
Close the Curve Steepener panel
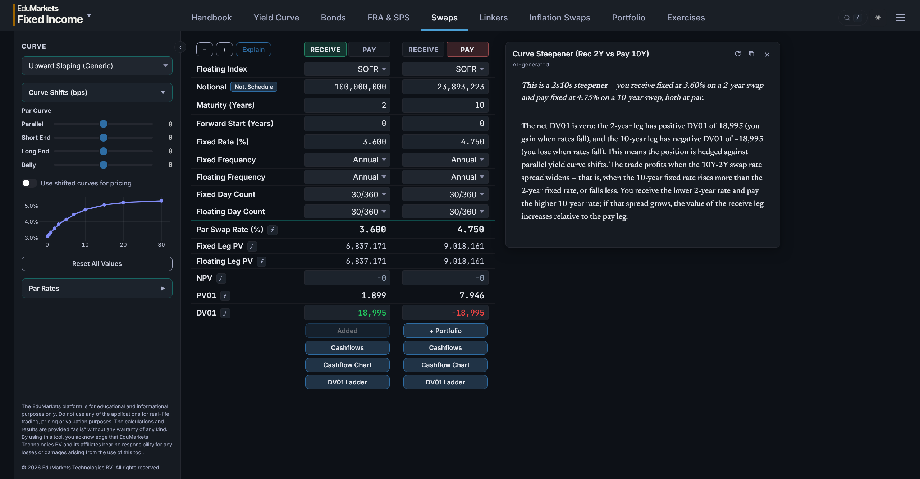click(x=767, y=55)
